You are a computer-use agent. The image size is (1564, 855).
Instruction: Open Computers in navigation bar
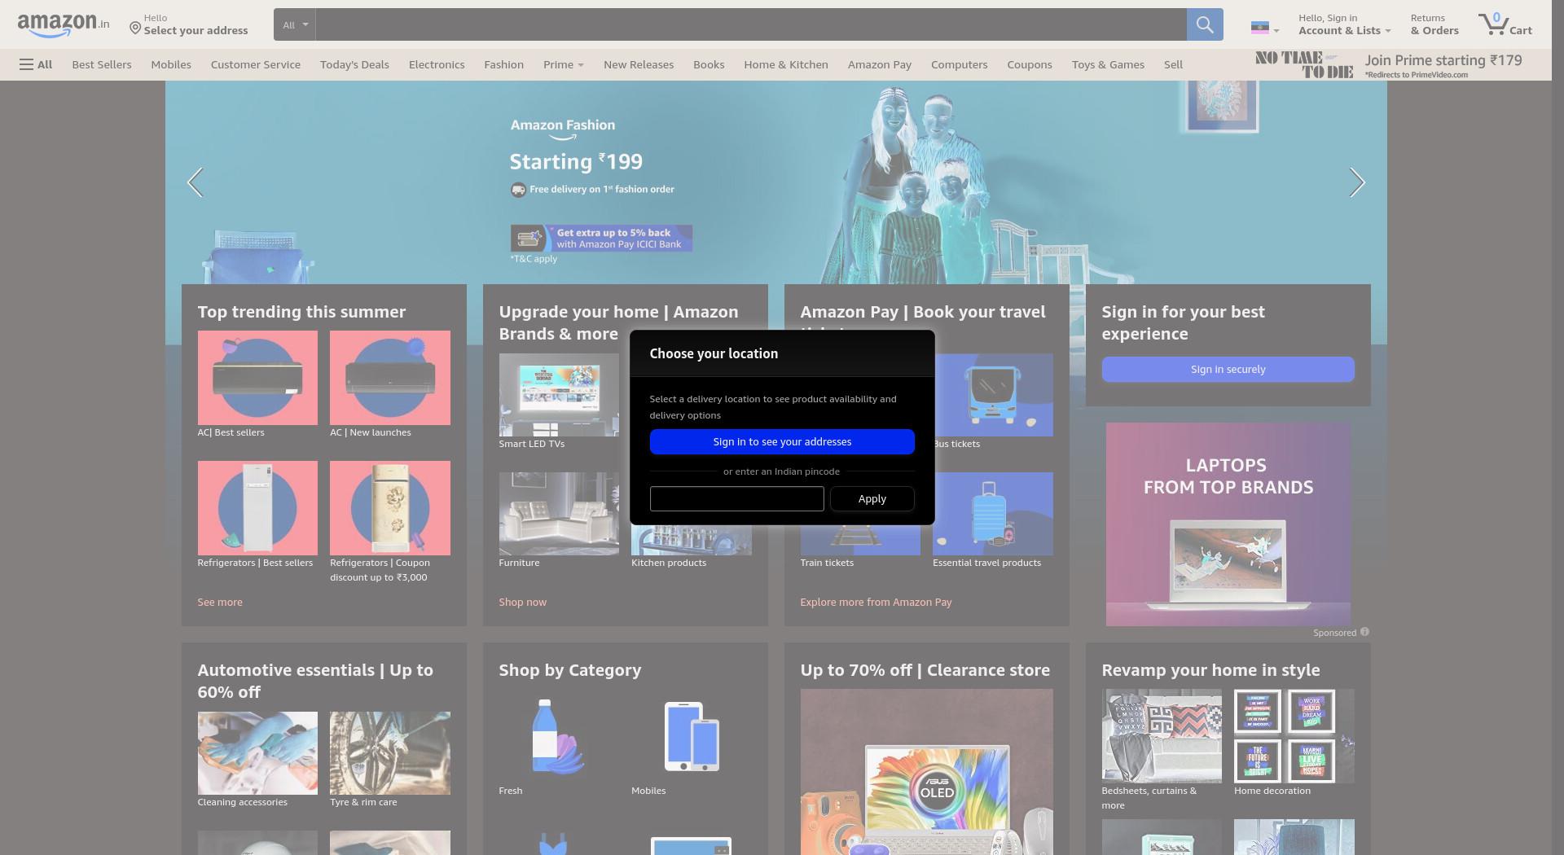(959, 64)
